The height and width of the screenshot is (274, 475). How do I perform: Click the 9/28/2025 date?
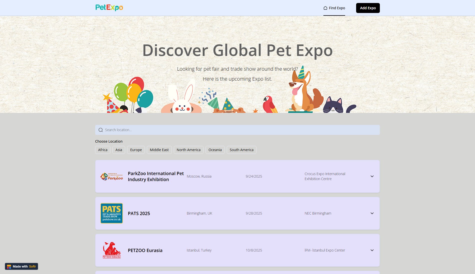point(254,213)
